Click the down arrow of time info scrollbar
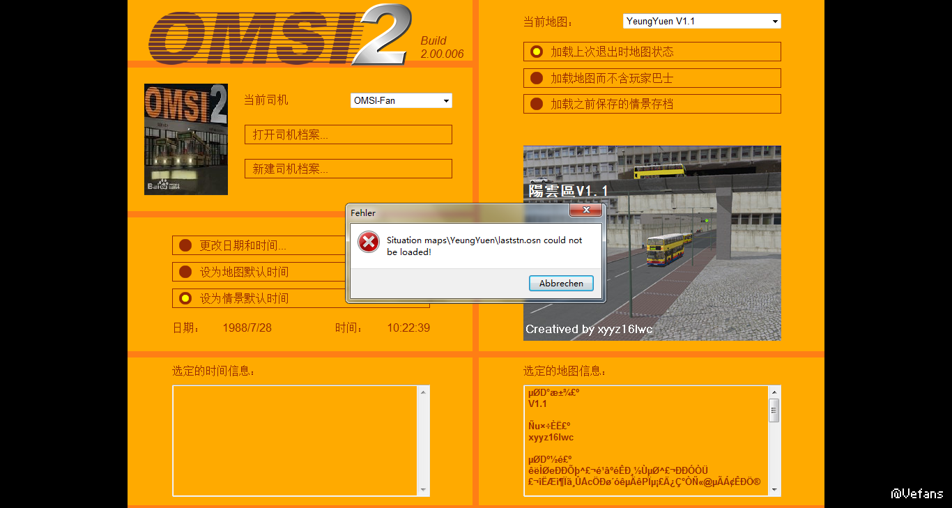This screenshot has height=508, width=952. pyautogui.click(x=423, y=489)
